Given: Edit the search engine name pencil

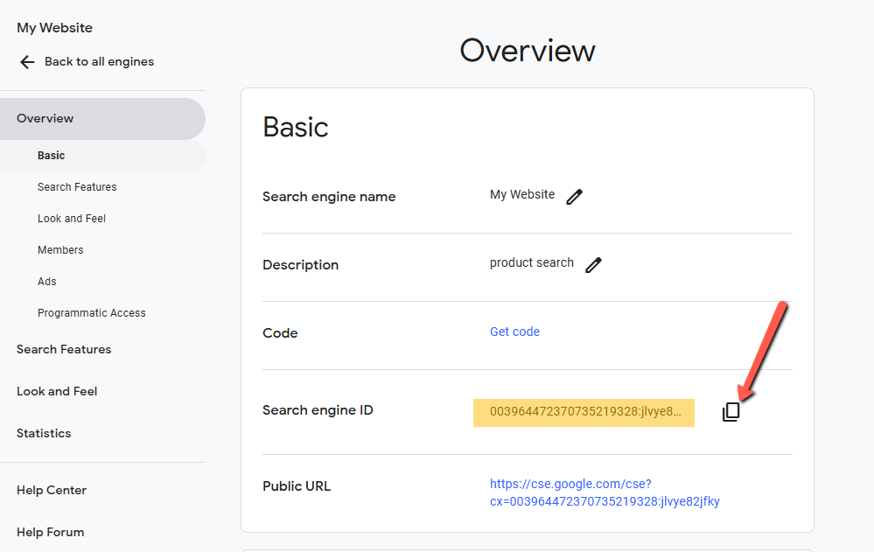Looking at the screenshot, I should tap(574, 197).
